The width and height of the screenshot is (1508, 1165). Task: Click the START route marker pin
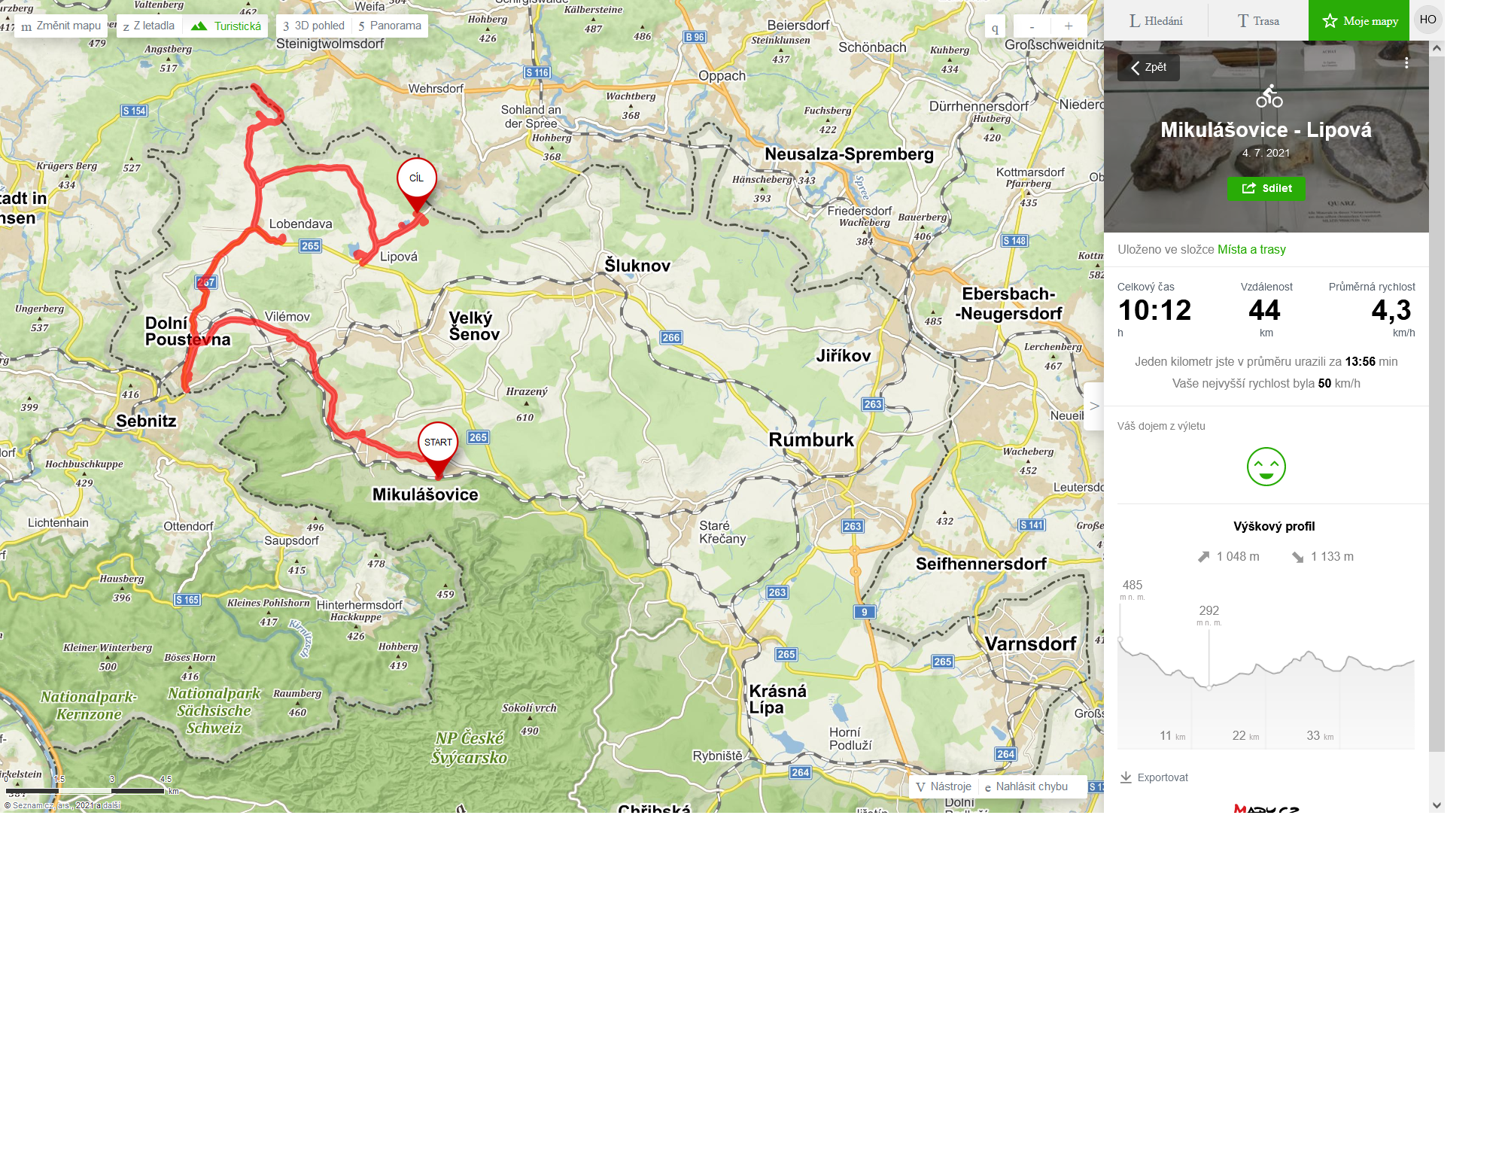point(438,449)
